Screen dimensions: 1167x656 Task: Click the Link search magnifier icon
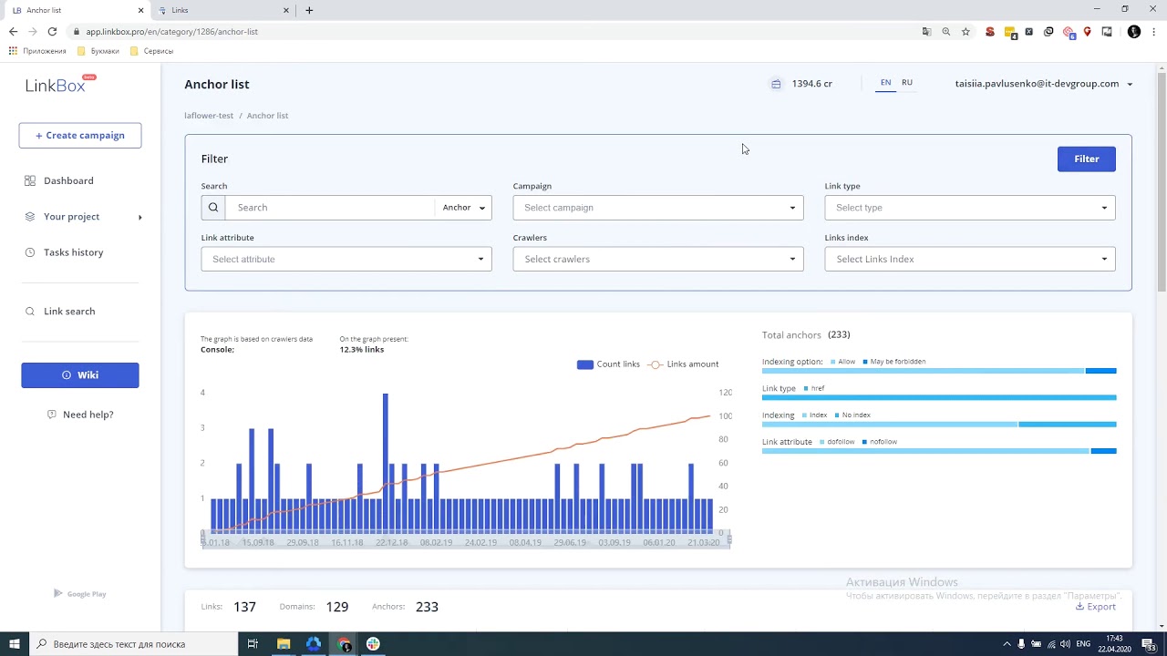[x=30, y=312]
